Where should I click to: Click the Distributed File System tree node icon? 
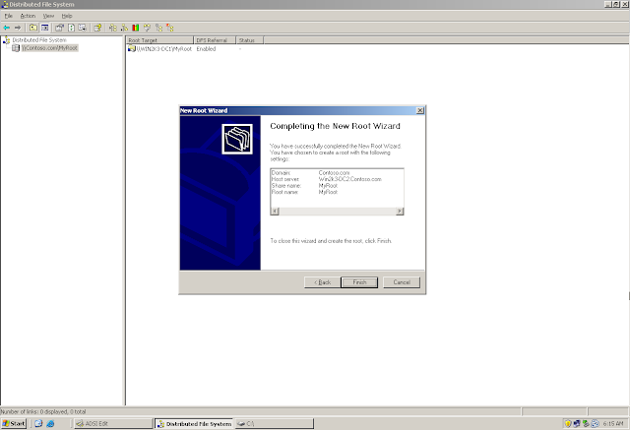(7, 39)
